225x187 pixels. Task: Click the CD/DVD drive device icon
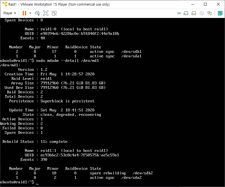click(201, 13)
